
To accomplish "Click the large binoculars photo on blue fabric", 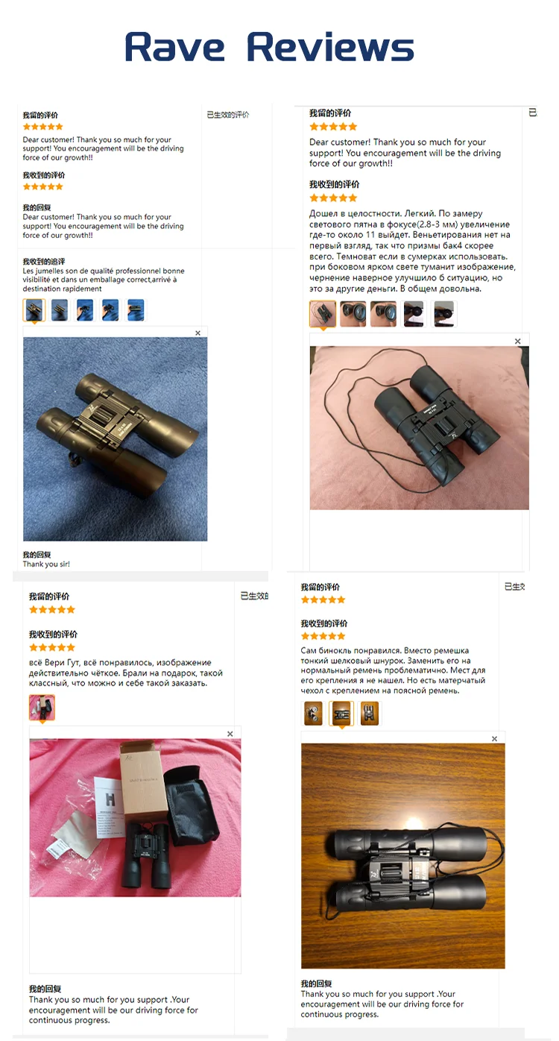I will [x=116, y=439].
